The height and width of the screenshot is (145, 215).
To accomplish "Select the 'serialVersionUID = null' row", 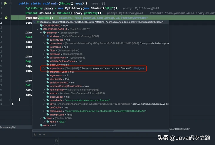I will 100,82.
